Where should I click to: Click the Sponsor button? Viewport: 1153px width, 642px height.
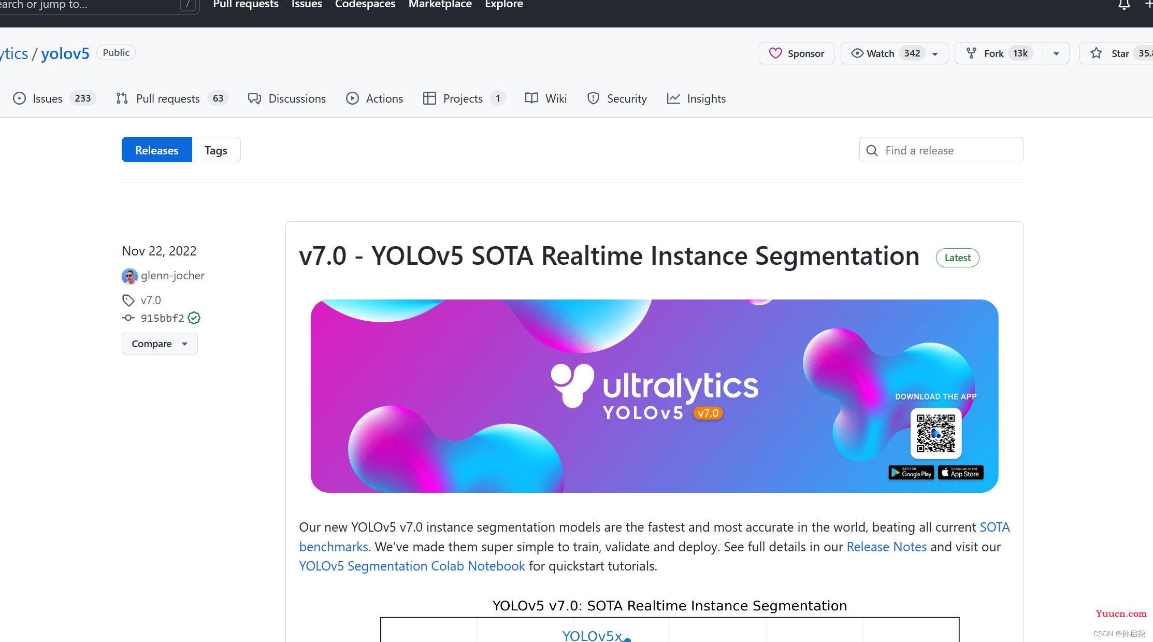tap(797, 53)
